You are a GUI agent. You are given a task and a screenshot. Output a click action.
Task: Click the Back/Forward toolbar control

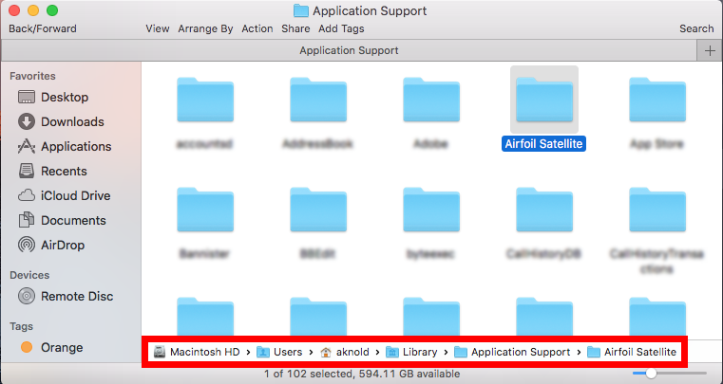click(x=43, y=28)
